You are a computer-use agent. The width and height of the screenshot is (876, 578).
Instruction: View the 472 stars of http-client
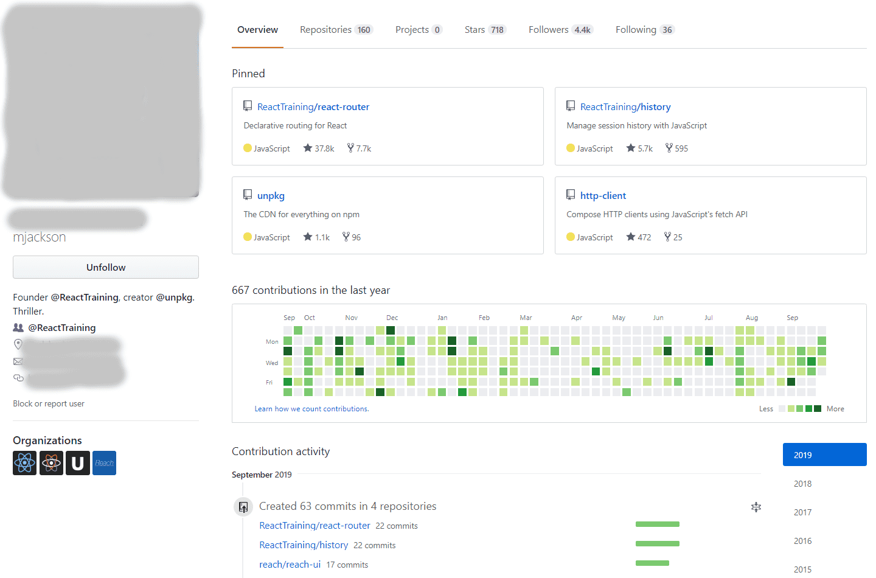(639, 237)
